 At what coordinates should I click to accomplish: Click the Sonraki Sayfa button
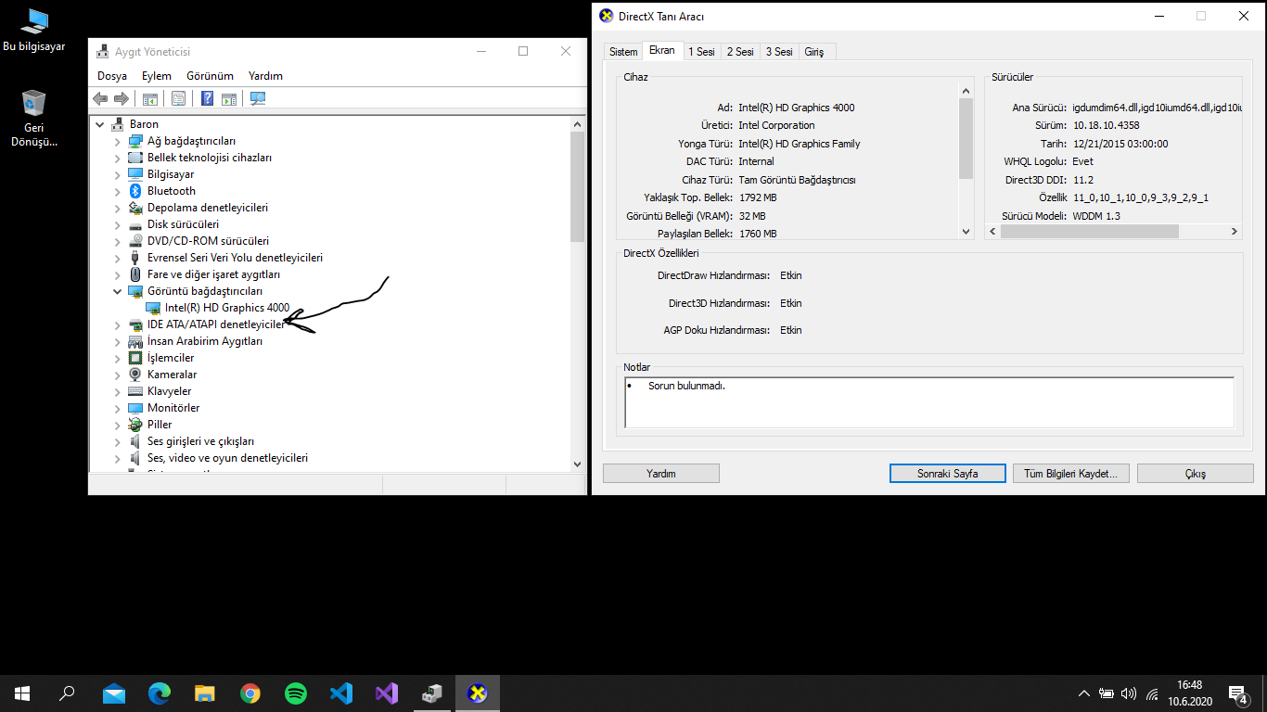pos(948,473)
